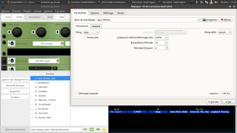237x133 pixels.
Task: Open the Pilote MIDI aucun dropdown
Action: (x=225, y=32)
